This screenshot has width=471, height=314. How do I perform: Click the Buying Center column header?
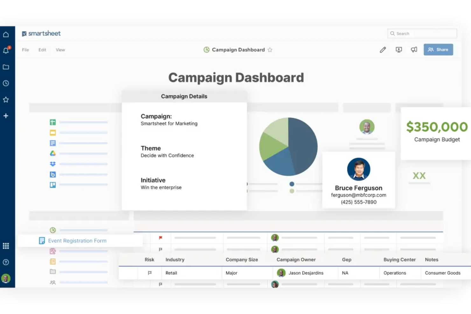(399, 260)
